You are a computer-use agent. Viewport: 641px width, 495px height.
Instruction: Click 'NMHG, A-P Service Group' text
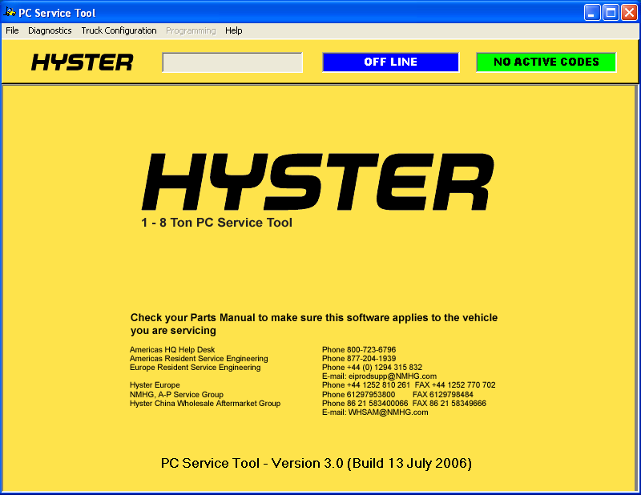pyautogui.click(x=176, y=394)
